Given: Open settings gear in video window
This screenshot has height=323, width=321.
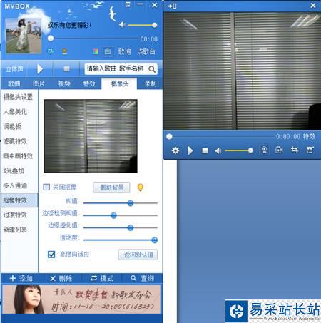Looking at the screenshot, I should click(x=175, y=150).
